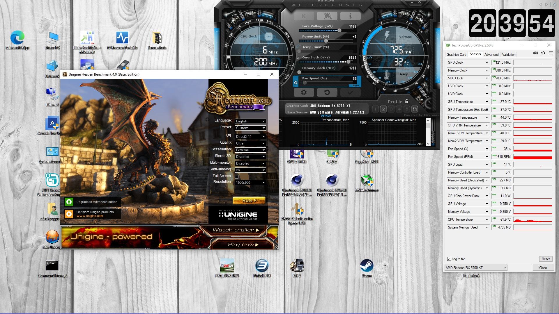Open the GPU-Z hamburger menu
Image resolution: width=559 pixels, height=314 pixels.
(551, 53)
